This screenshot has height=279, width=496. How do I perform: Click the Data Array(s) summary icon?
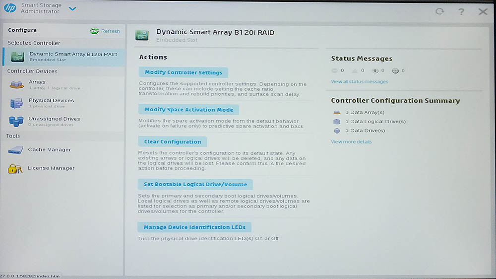pyautogui.click(x=337, y=112)
